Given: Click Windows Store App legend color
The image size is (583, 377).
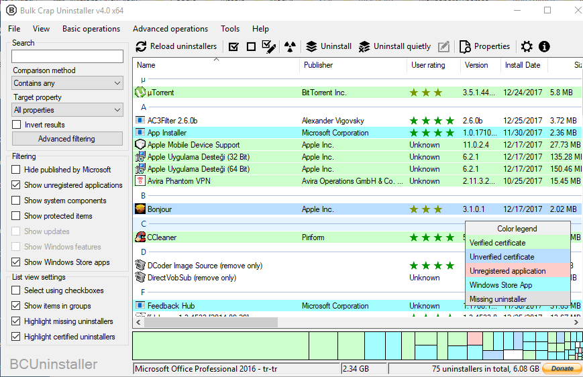Looking at the screenshot, I should point(517,285).
